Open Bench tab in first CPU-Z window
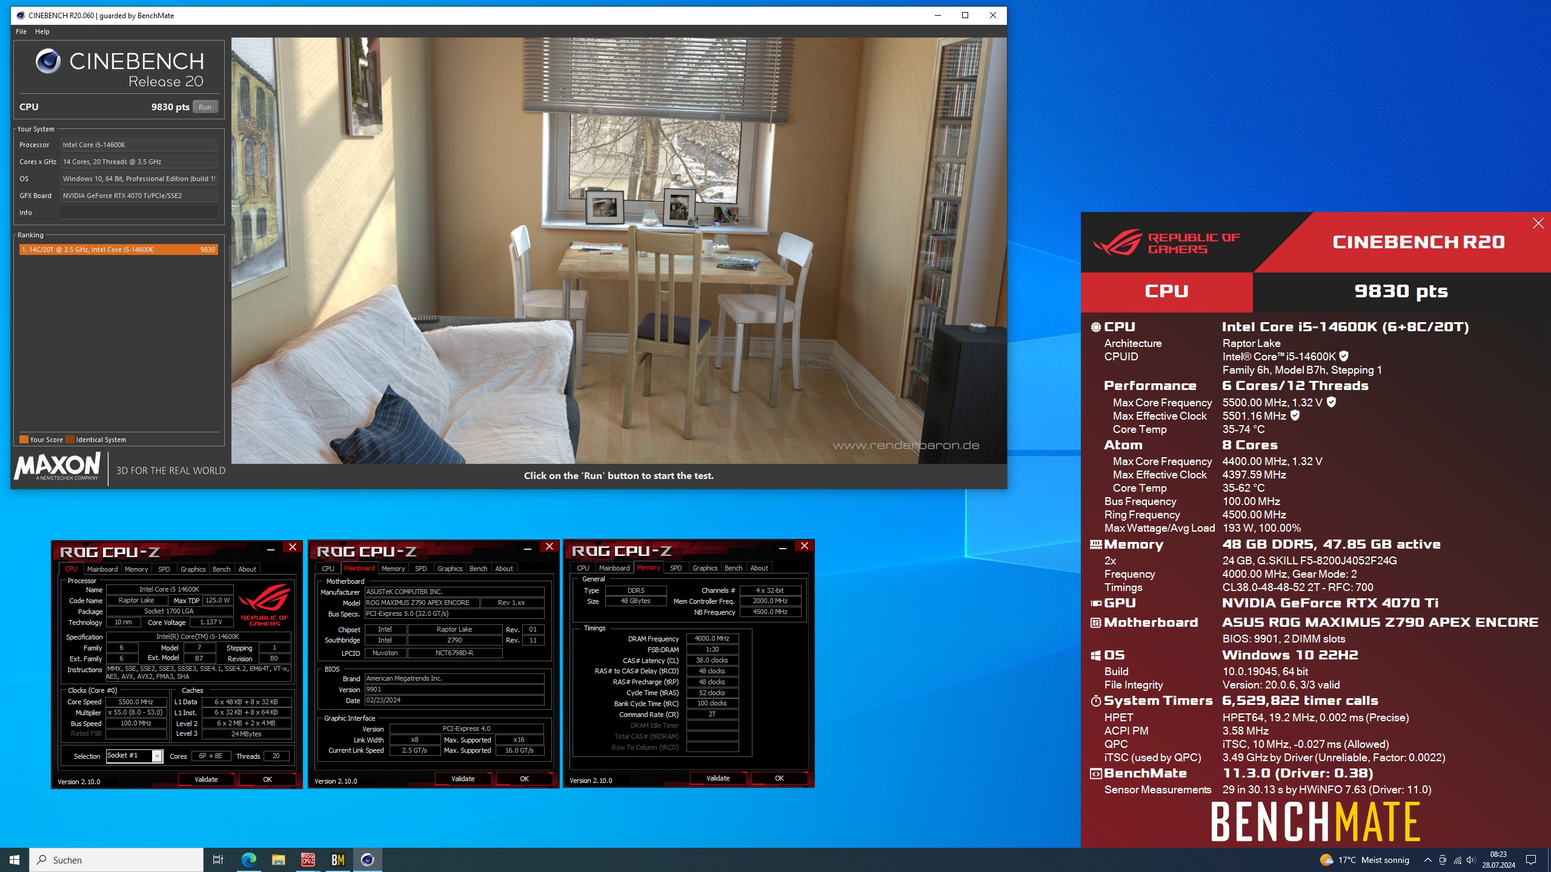This screenshot has height=872, width=1551. click(221, 569)
